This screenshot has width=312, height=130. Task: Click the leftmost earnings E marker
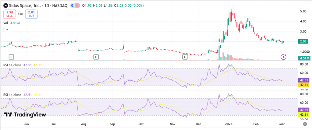[x=11, y=57]
